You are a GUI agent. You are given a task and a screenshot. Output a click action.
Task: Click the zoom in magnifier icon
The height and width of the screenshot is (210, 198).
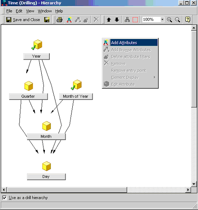point(169,20)
